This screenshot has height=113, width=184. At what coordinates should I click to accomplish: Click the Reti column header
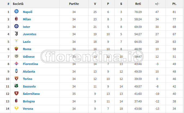[138, 4]
